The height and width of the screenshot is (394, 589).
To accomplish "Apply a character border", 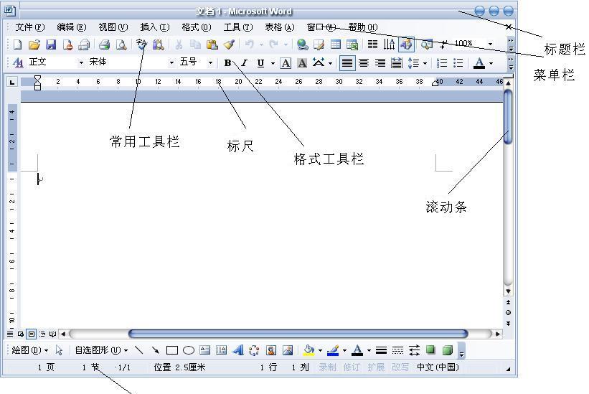I will pos(286,63).
